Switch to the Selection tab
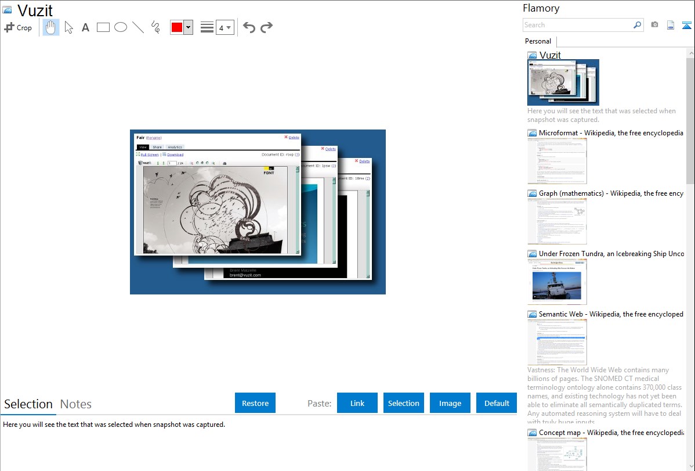The height and width of the screenshot is (471, 695). click(x=28, y=404)
